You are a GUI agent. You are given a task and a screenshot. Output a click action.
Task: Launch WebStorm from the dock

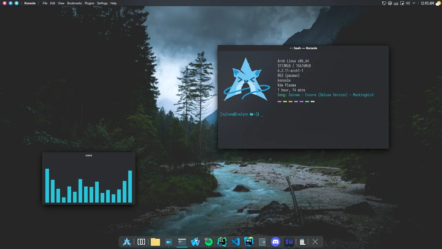pyautogui.click(x=249, y=242)
